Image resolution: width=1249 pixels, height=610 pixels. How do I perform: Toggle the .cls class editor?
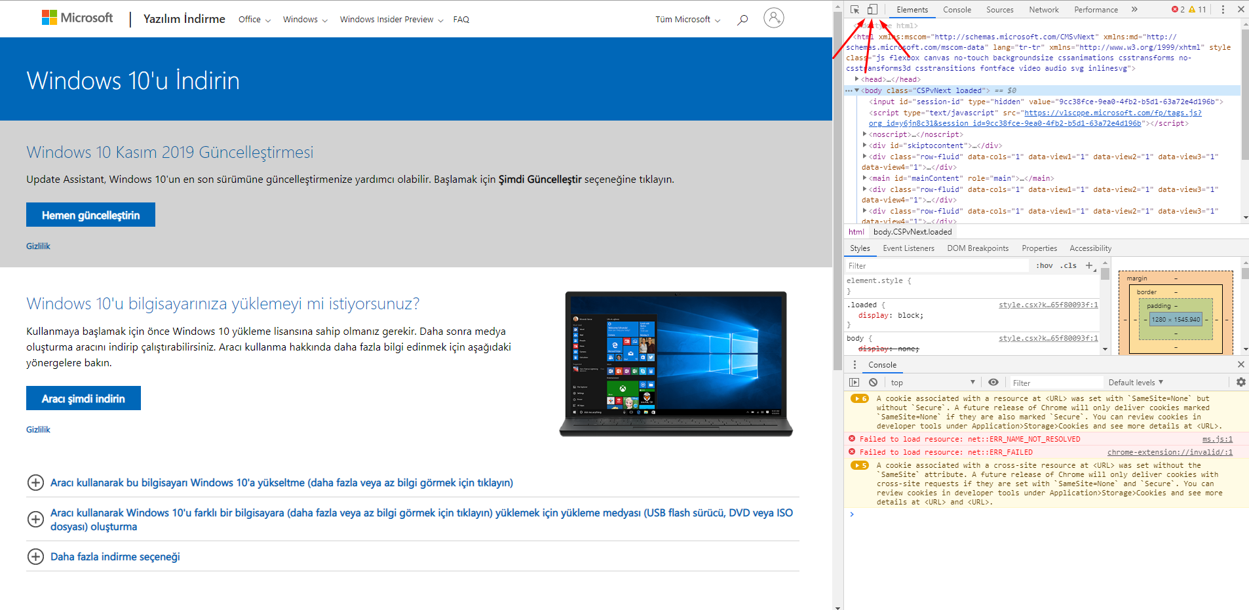click(x=1068, y=265)
